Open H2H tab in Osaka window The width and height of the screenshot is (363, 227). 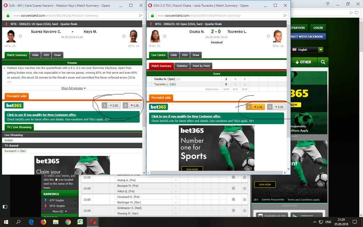coord(185,55)
